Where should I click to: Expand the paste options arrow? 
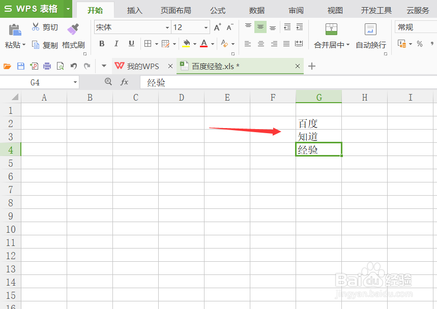click(x=24, y=45)
